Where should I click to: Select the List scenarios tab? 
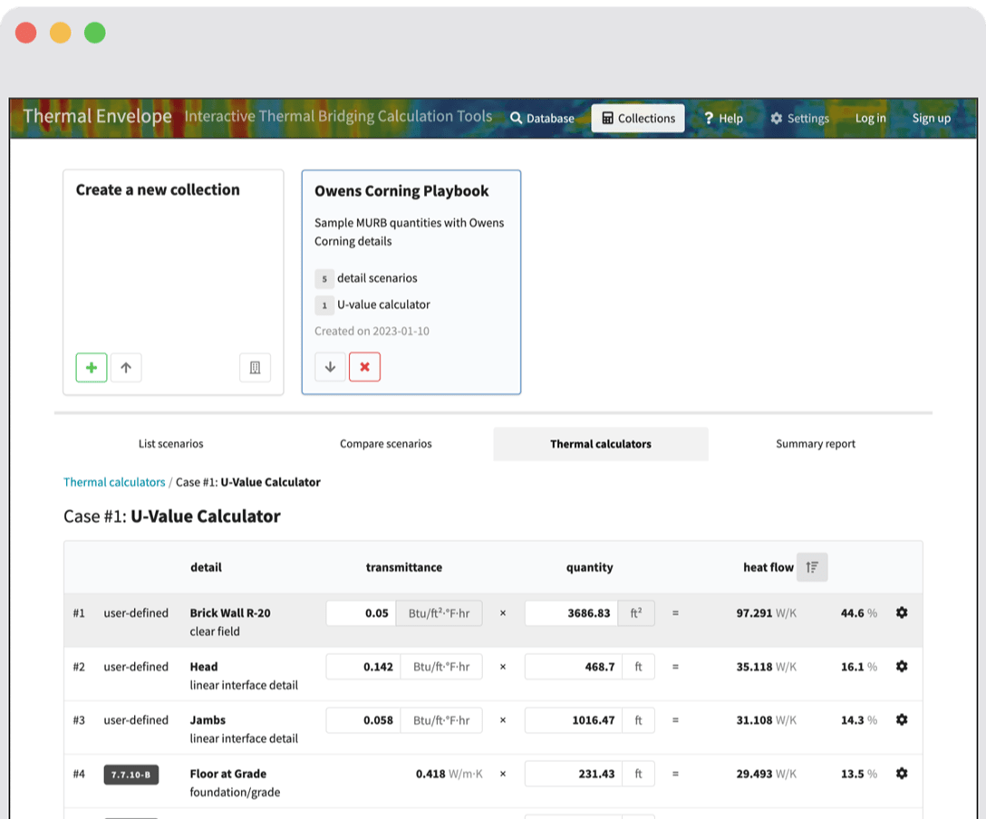click(170, 444)
